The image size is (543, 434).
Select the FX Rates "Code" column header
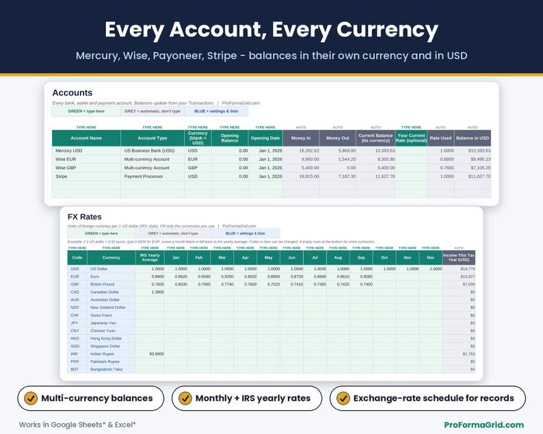click(77, 258)
